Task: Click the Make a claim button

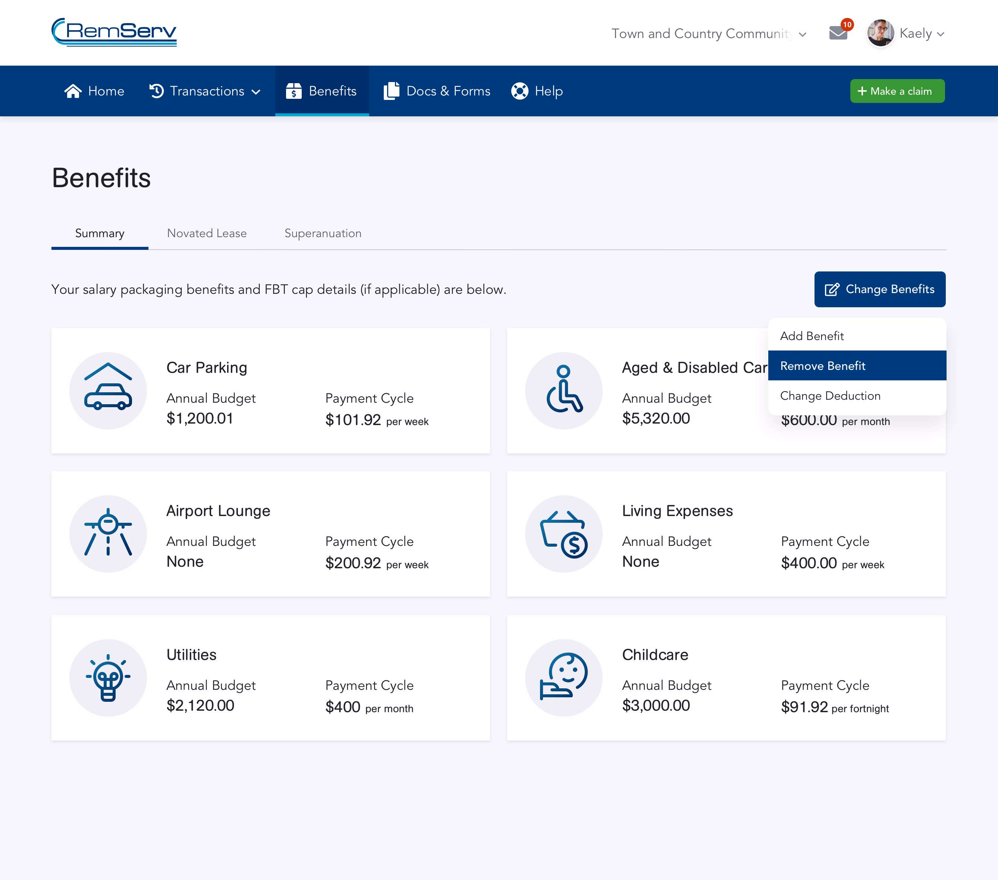Action: pyautogui.click(x=897, y=91)
